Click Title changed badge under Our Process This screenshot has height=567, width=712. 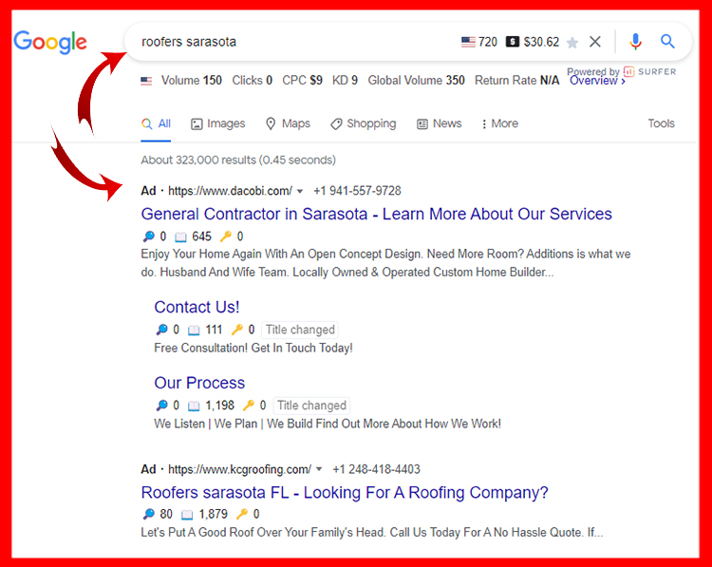click(311, 406)
